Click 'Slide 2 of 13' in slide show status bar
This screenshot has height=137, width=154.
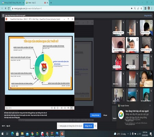(9, 108)
